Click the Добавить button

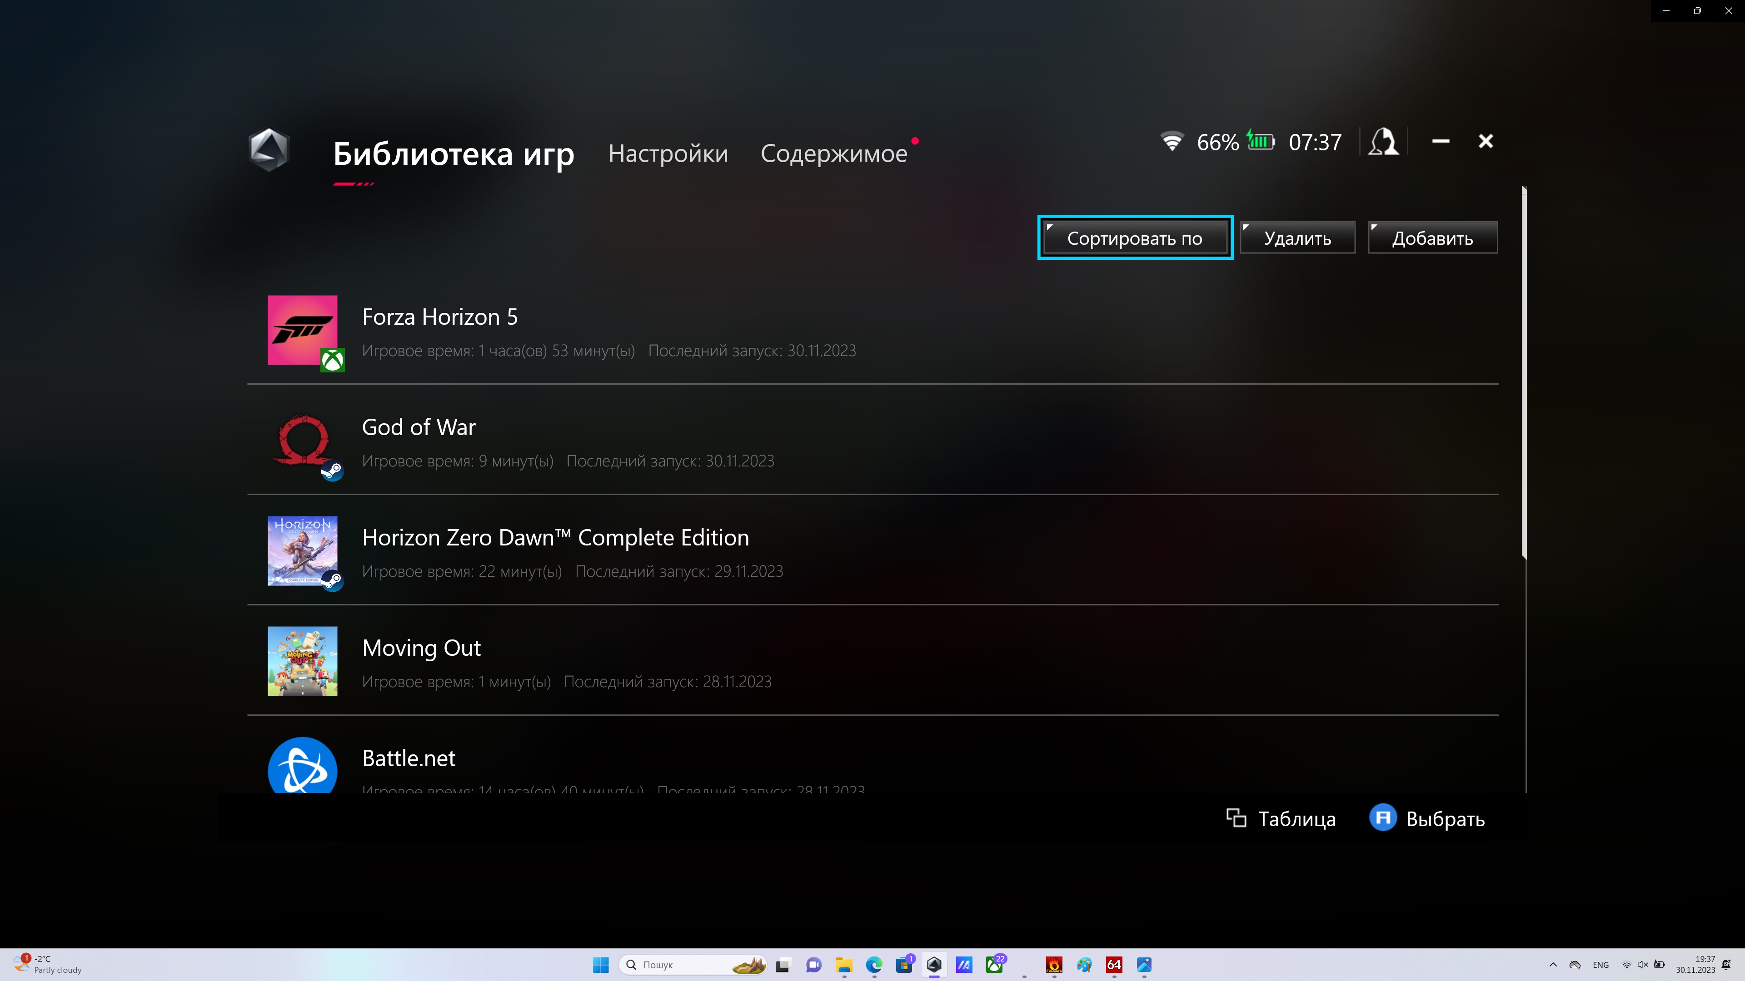click(x=1432, y=238)
